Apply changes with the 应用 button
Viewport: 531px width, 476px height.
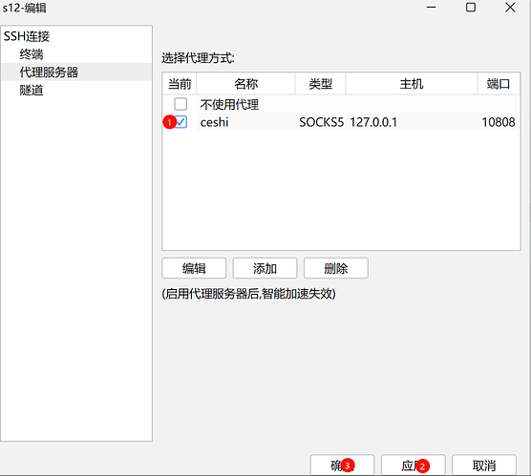click(x=414, y=466)
